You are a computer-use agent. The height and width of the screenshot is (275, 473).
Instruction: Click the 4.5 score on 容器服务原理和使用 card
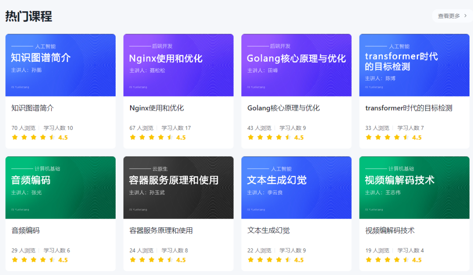[181, 260]
